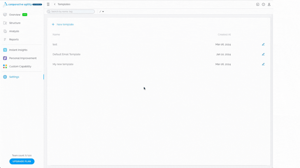Image resolution: width=300 pixels, height=168 pixels.
Task: Open Analysis in sidebar
Action: pyautogui.click(x=14, y=31)
